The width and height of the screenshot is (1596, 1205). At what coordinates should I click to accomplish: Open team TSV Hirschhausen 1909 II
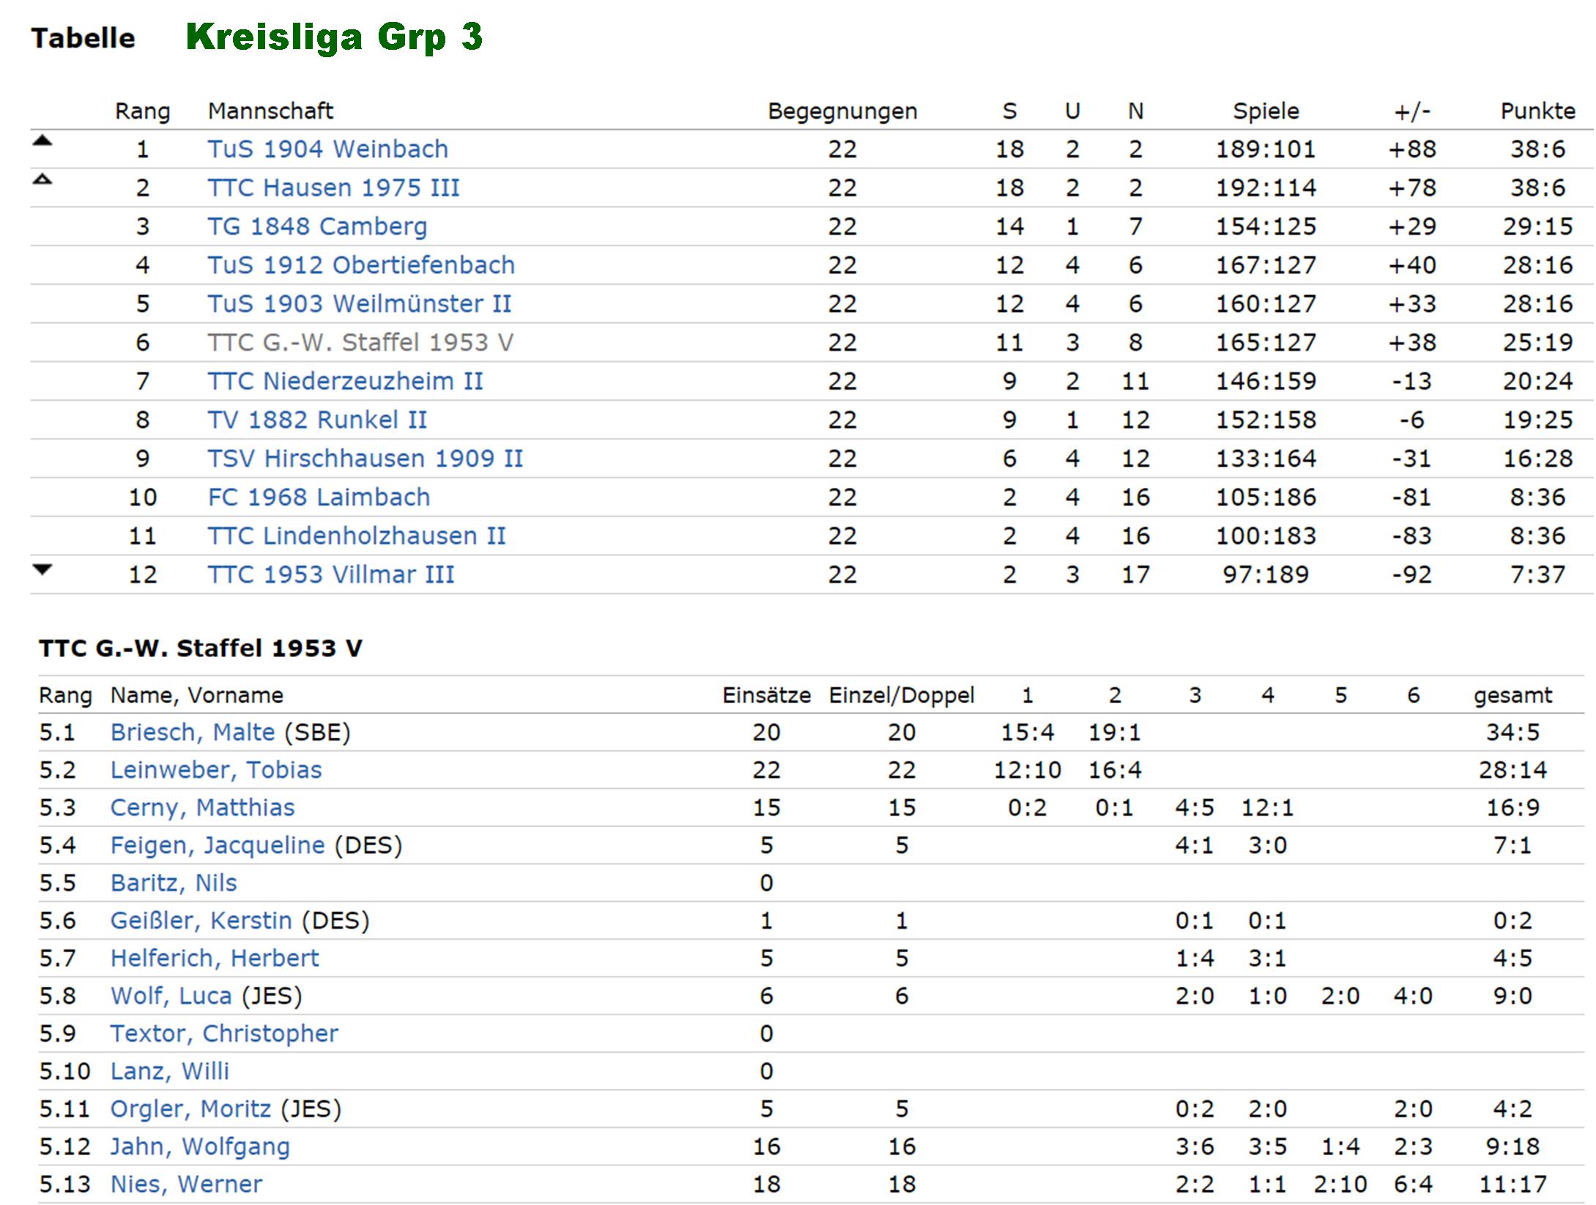[x=365, y=459]
